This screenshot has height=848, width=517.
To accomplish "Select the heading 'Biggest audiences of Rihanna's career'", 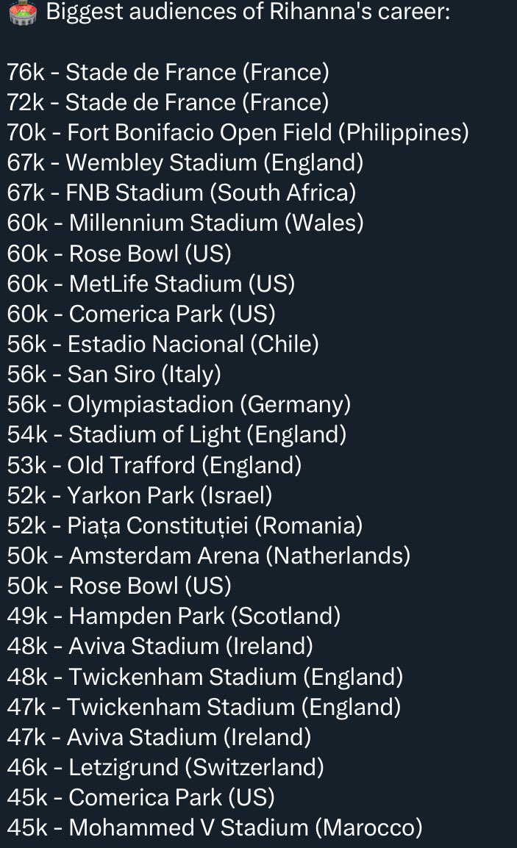I will [248, 11].
